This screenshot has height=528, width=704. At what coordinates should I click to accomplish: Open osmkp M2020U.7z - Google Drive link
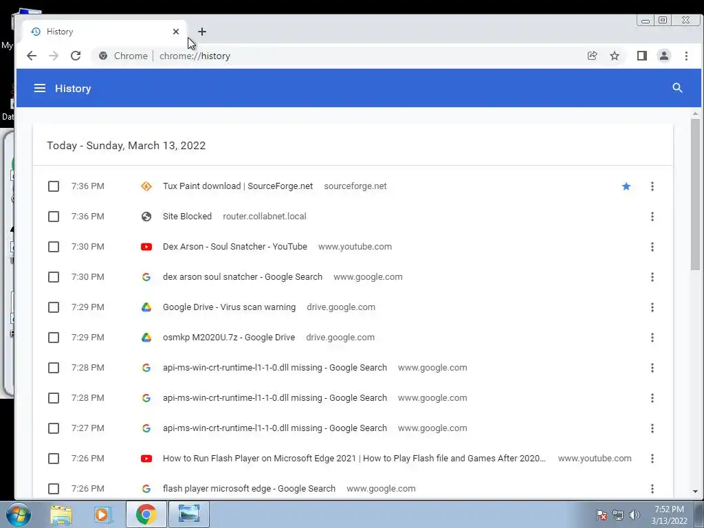[228, 338]
